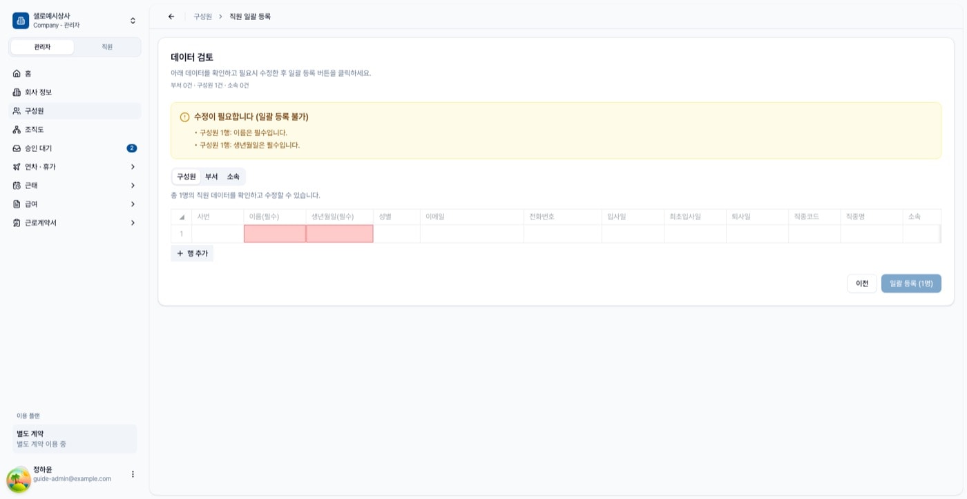This screenshot has height=499, width=967.
Task: Click the 회사 정보 building icon
Action: click(x=17, y=92)
